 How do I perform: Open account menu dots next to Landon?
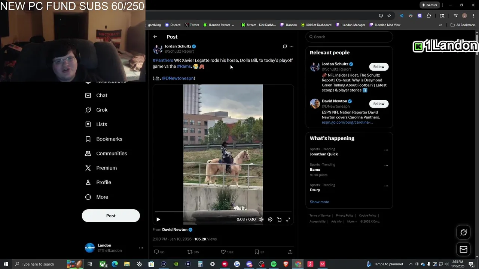[141, 248]
